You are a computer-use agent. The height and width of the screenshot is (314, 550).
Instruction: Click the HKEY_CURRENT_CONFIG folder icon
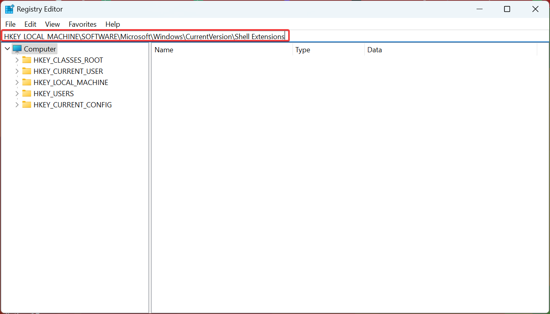pos(27,105)
